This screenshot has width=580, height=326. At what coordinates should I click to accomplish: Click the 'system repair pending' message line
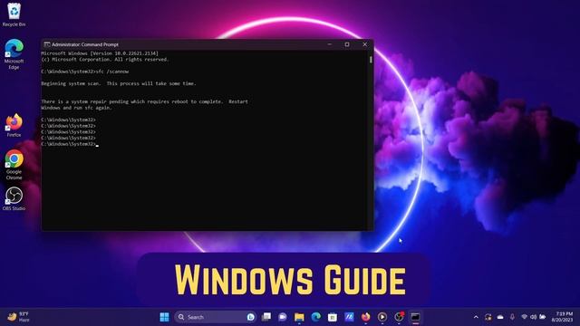(x=145, y=101)
